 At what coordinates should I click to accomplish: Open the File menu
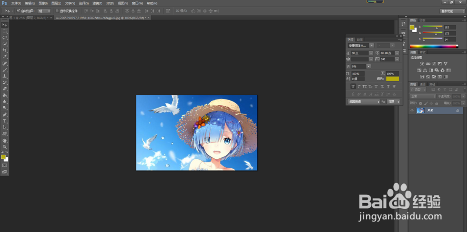click(x=16, y=3)
